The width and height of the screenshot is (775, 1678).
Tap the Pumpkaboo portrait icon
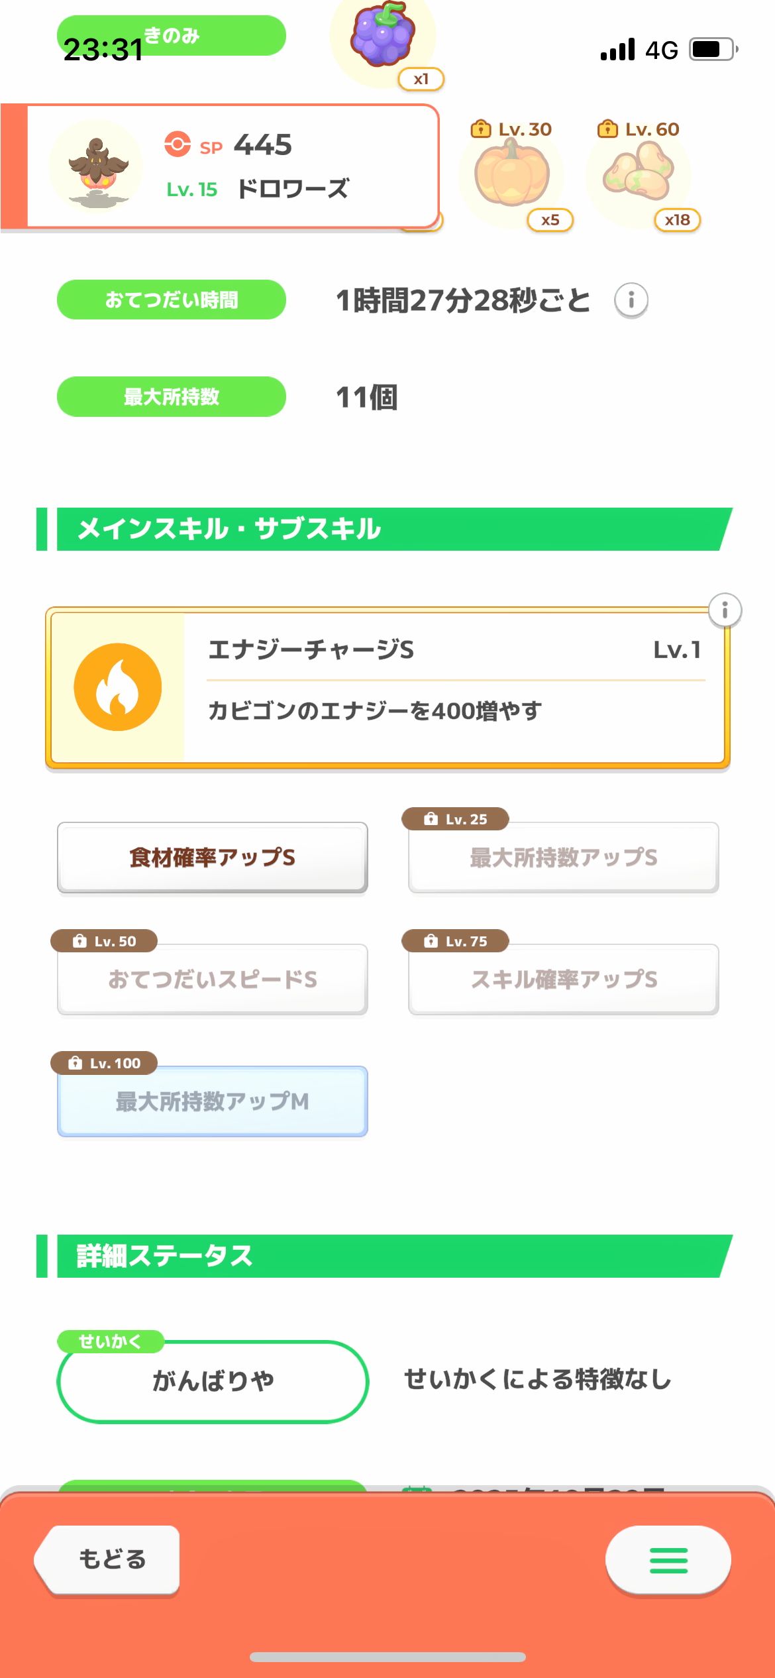click(x=97, y=167)
